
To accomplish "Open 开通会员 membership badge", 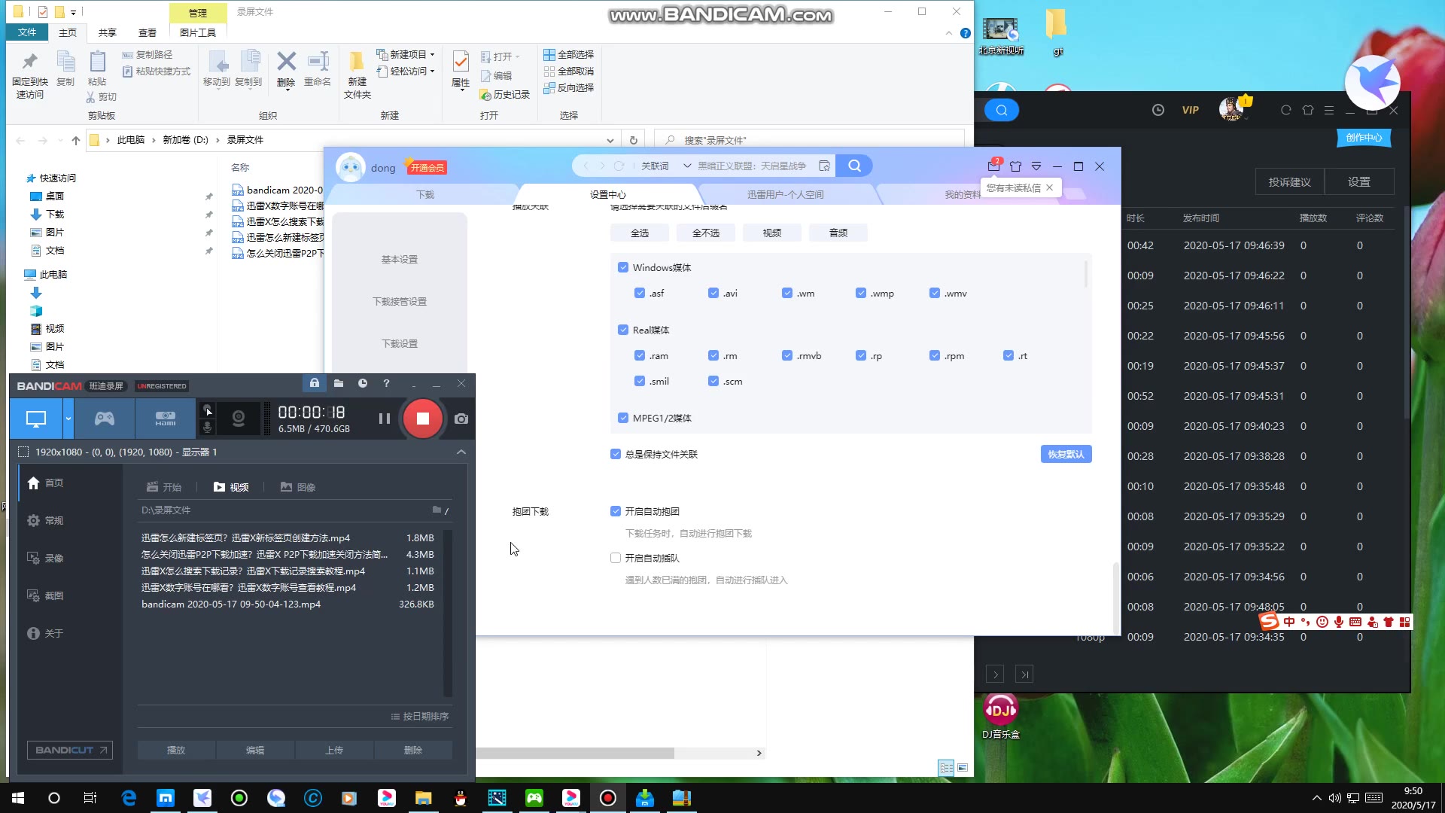I will [427, 167].
